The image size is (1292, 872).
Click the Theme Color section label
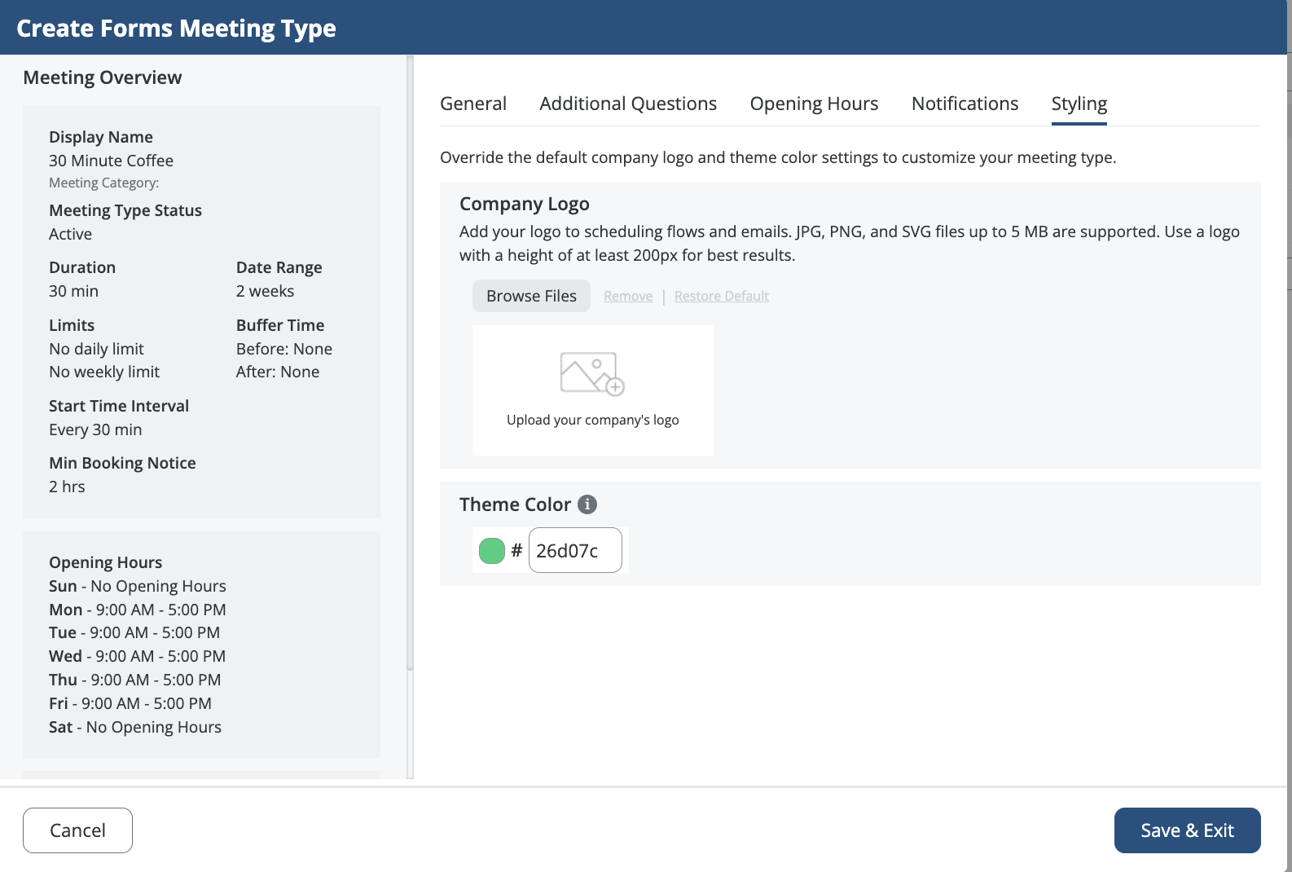pyautogui.click(x=515, y=504)
